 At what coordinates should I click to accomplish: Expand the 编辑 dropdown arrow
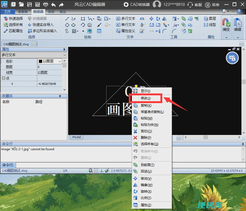click(238, 37)
